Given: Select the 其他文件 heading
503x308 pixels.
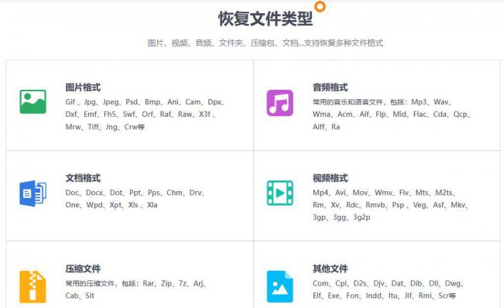Looking at the screenshot, I should coord(330,269).
